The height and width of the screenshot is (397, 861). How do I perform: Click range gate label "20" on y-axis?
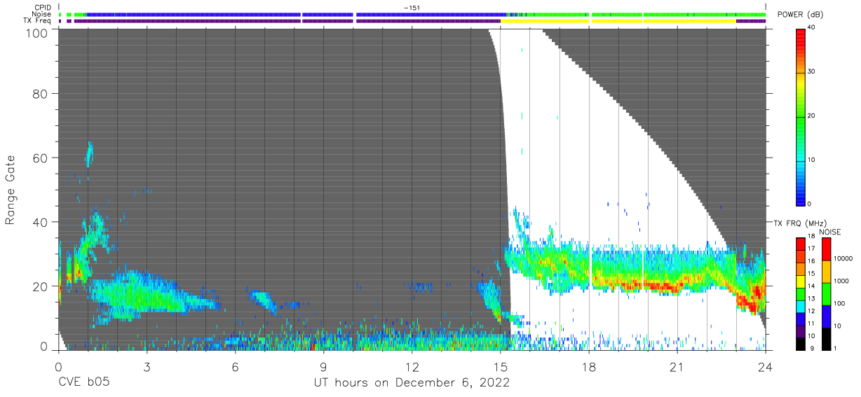pyautogui.click(x=41, y=286)
